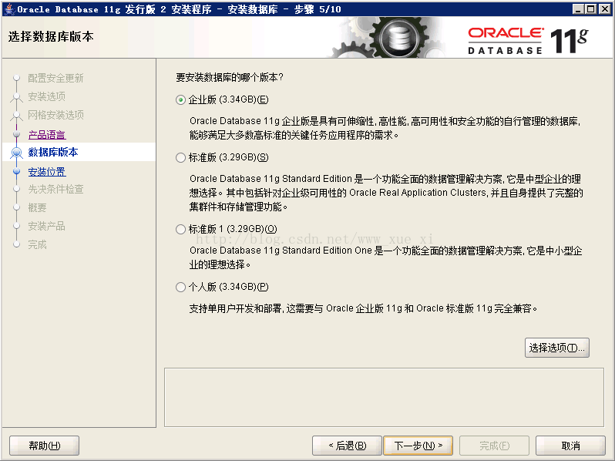Minimize the installer window
The height and width of the screenshot is (461, 615).
pos(578,8)
